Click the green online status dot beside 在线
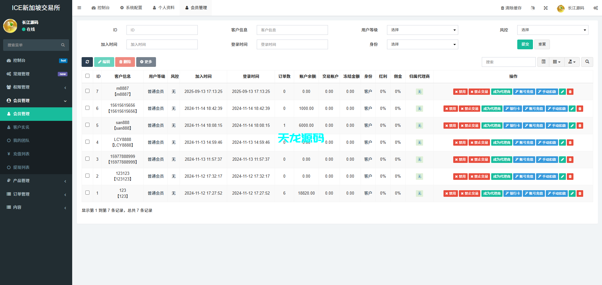This screenshot has width=602, height=285. coord(24,29)
